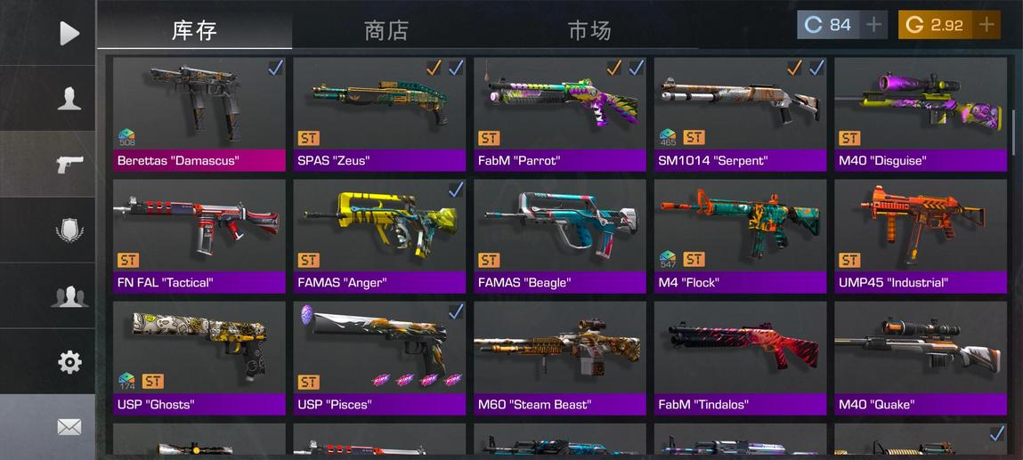The width and height of the screenshot is (1023, 460).
Task: Toggle the blue checkmark on FAMAS "Anger"
Action: click(455, 189)
